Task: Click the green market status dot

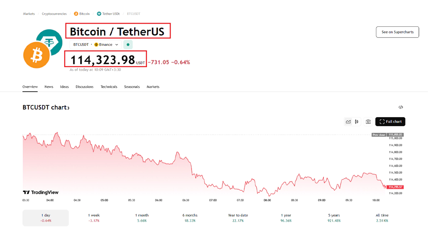Action: tap(128, 45)
